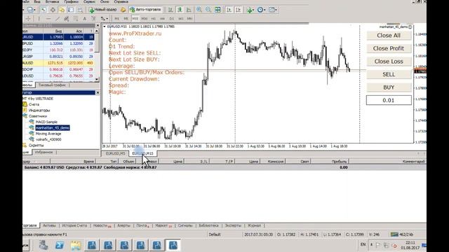Open the Журнал terminal tab

pos(254,225)
